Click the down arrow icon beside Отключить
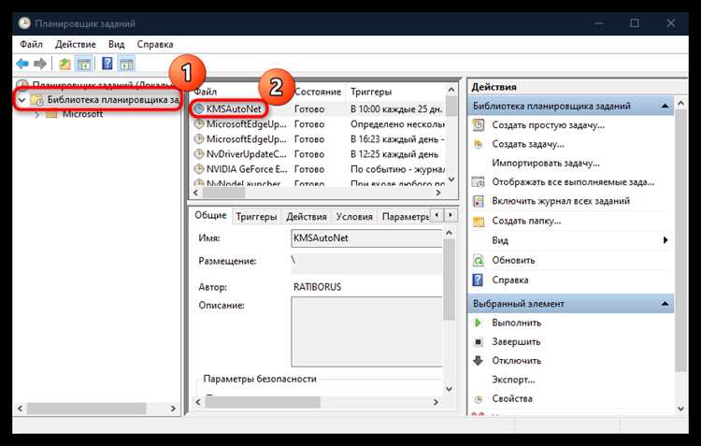 (x=478, y=361)
